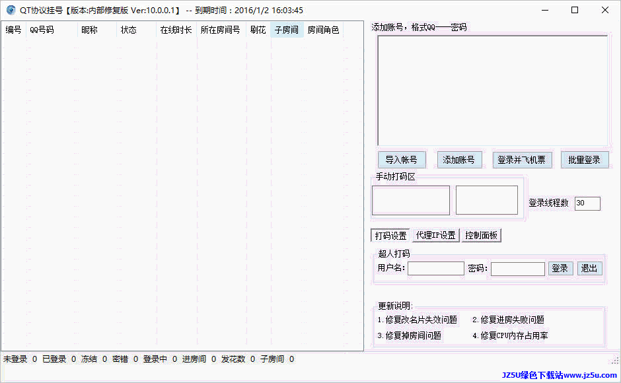Open the 控制面板 tab

(481, 235)
